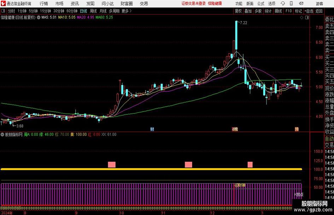Click the 黄: 100.00 indicator value
334x215 pixels.
(78, 135)
